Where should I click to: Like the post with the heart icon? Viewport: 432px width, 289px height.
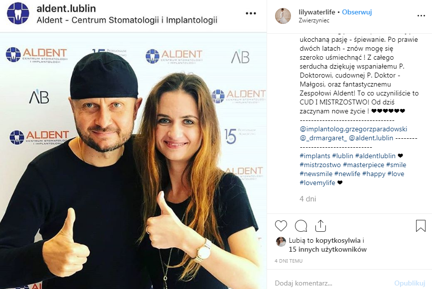point(281,226)
